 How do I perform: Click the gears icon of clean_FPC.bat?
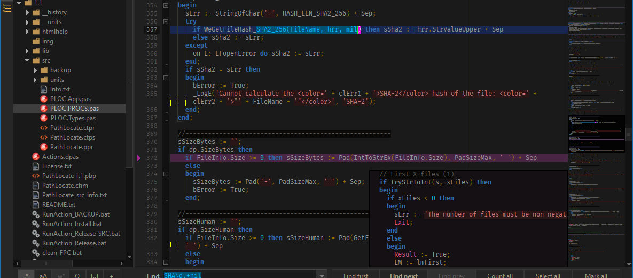coord(36,253)
